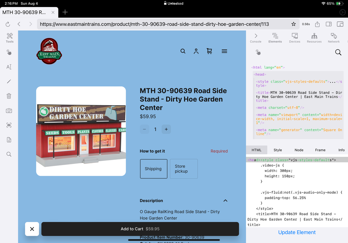This screenshot has height=243, width=348.
Task: Select the meta generator node
Action: pos(299,132)
